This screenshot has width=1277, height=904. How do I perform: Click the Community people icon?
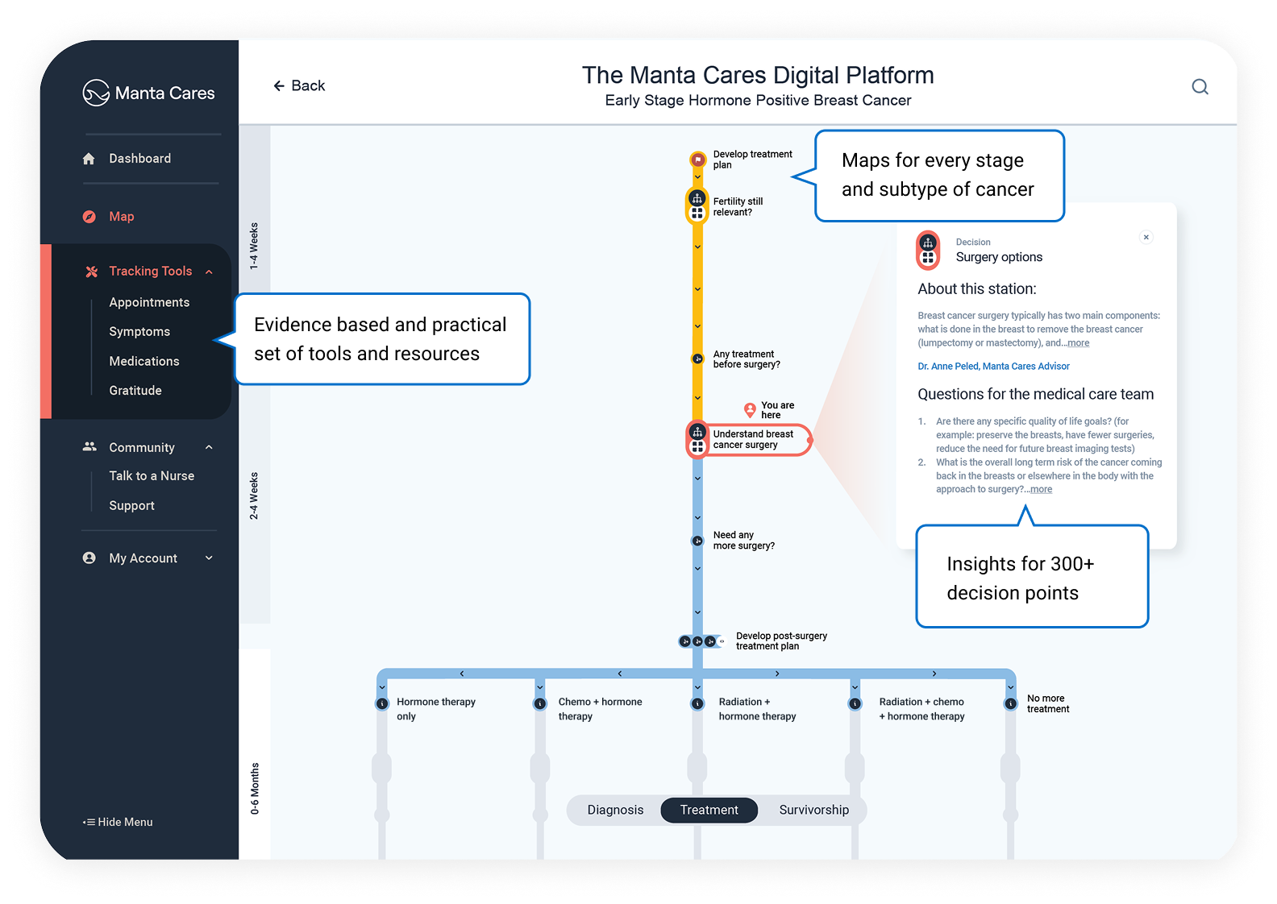[x=89, y=447]
